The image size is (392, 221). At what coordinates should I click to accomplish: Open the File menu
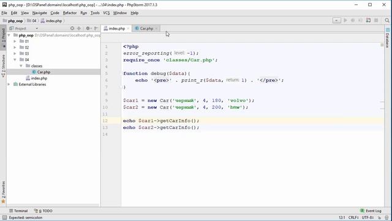[x=4, y=13]
